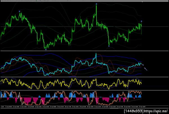Click the cyan indicator line's spike peak
The height and width of the screenshot is (114, 169).
(x=96, y=54)
